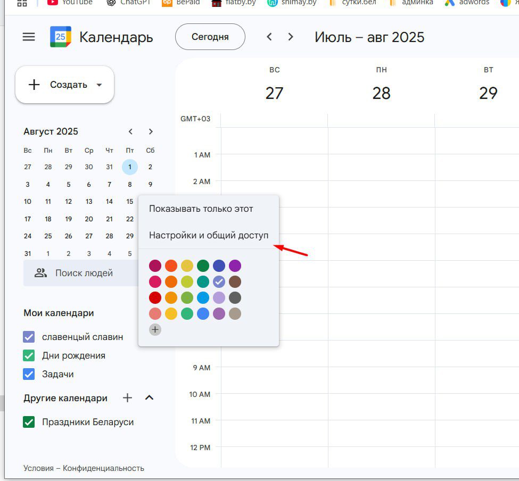Toggle the Праздники Беларуси calendar checkbox
Viewport: 519px width, 481px height.
[x=29, y=422]
